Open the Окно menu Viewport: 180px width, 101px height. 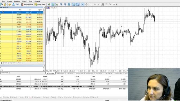tap(30, 1)
